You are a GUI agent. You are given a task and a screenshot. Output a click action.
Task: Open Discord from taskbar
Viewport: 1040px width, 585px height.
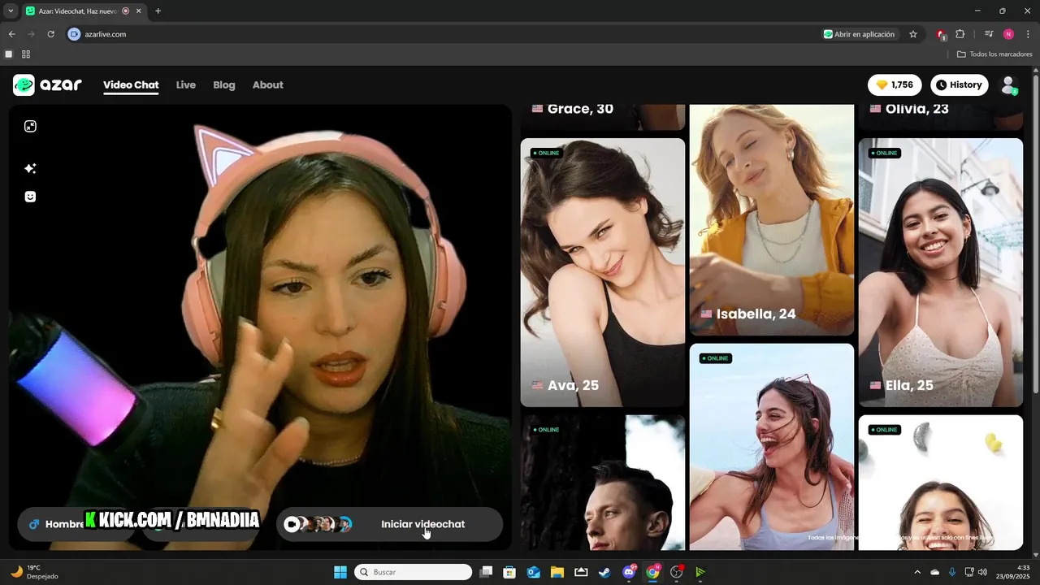click(x=629, y=572)
